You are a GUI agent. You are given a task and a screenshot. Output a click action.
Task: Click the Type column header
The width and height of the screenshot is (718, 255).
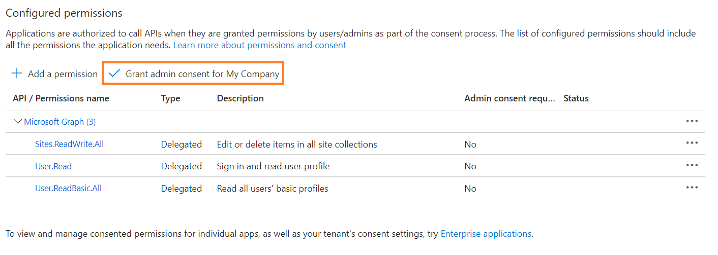pyautogui.click(x=170, y=98)
